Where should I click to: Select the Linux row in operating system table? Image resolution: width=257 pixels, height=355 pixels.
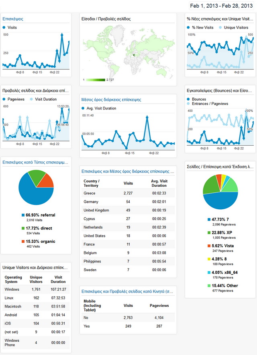coord(36,298)
